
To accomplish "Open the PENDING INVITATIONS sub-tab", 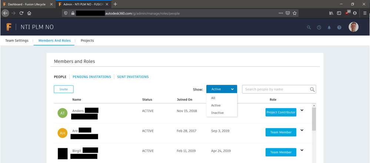I will click(x=92, y=77).
